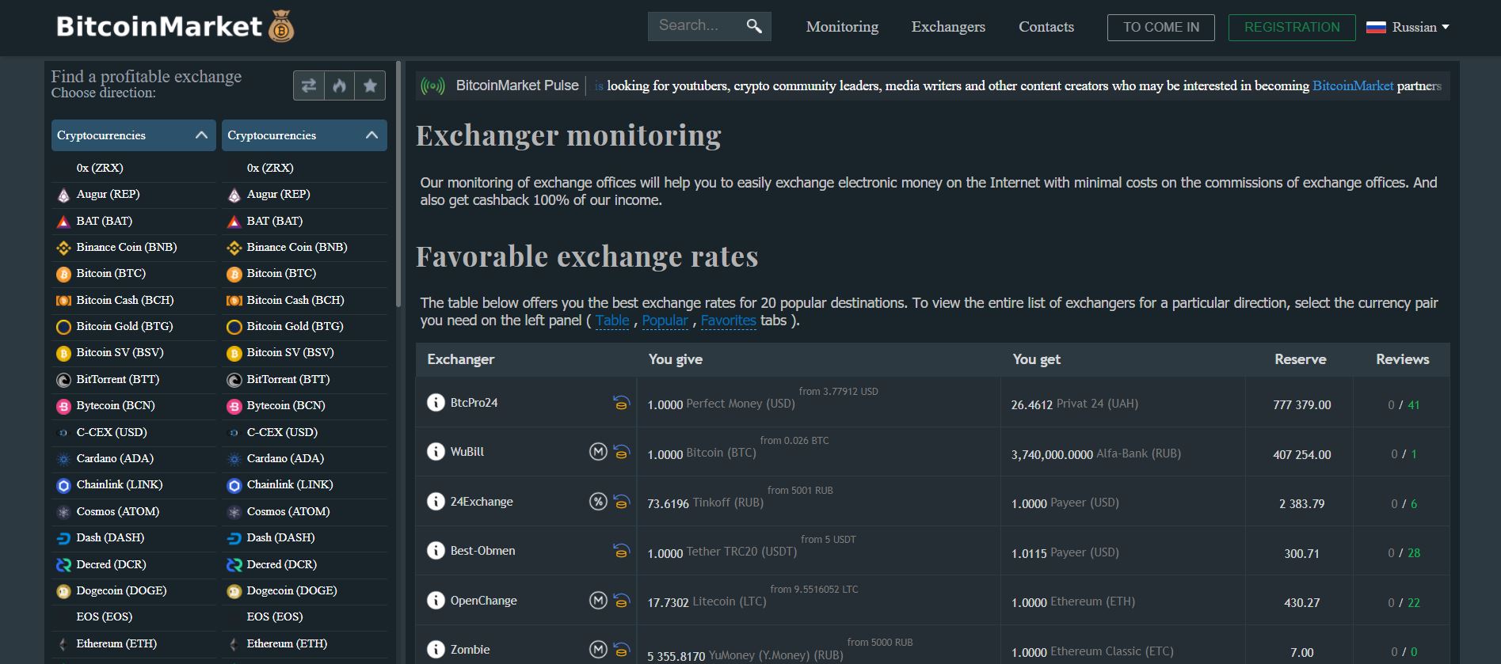The width and height of the screenshot is (1501, 664).
Task: Open Best-Obmen reviews count 0 / 28
Action: coord(1404,553)
